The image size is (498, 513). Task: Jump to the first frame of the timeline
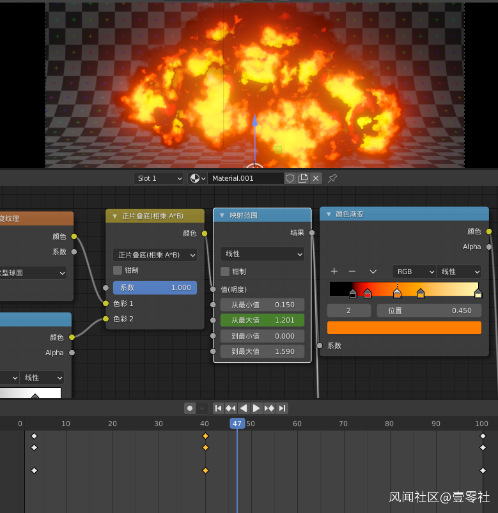218,408
